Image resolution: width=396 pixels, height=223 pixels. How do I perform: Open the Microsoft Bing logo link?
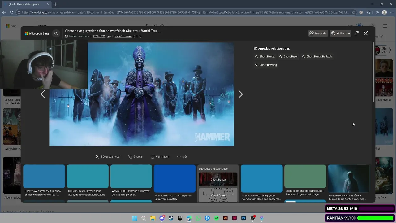coord(37,33)
